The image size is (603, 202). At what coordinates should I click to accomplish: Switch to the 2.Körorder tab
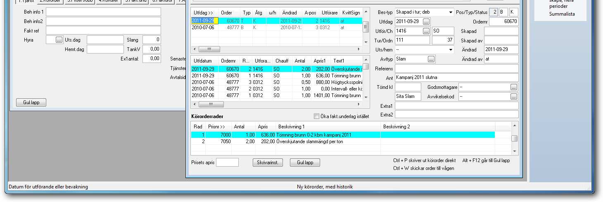coord(50,1)
